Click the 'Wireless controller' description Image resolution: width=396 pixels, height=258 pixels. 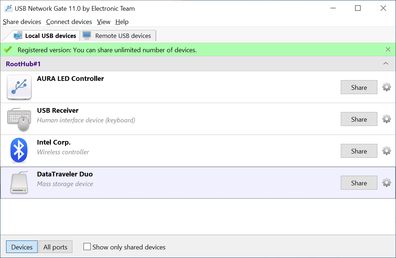pos(63,152)
